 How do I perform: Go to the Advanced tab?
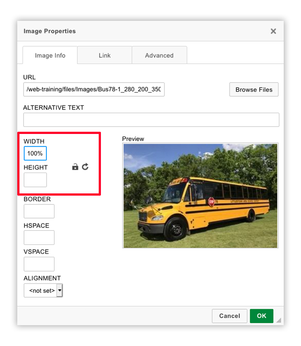pyautogui.click(x=159, y=55)
